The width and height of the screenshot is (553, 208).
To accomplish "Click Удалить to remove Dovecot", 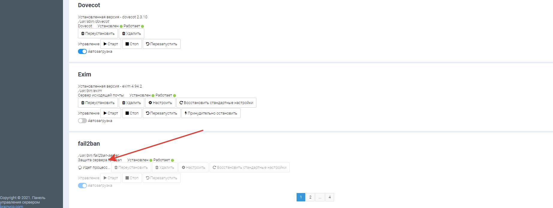I will pos(131,34).
